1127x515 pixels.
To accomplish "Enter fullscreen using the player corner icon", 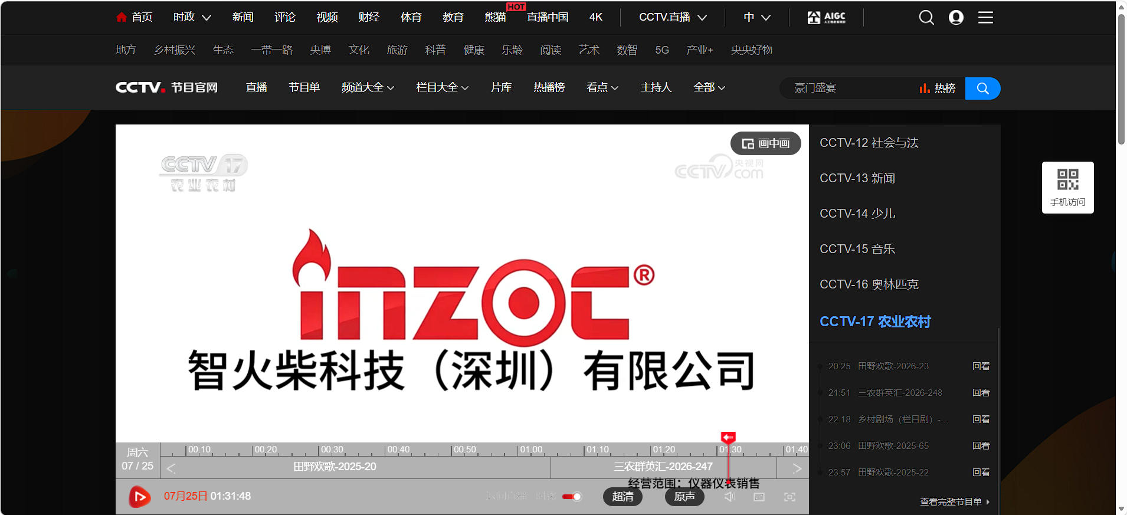I will tap(789, 497).
